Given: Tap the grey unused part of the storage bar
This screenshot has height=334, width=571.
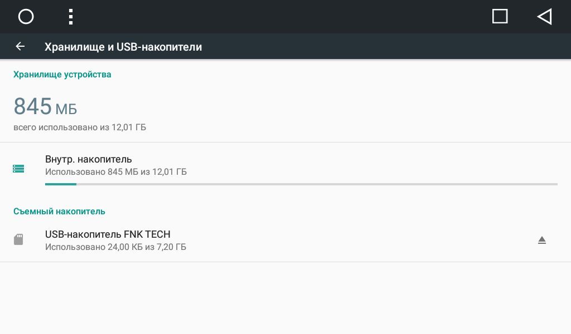Looking at the screenshot, I should [x=317, y=184].
